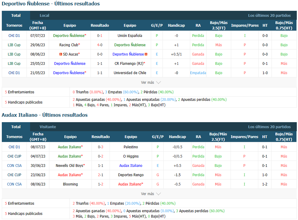Click Audax Italiano away team versus Blooming

tap(130, 184)
